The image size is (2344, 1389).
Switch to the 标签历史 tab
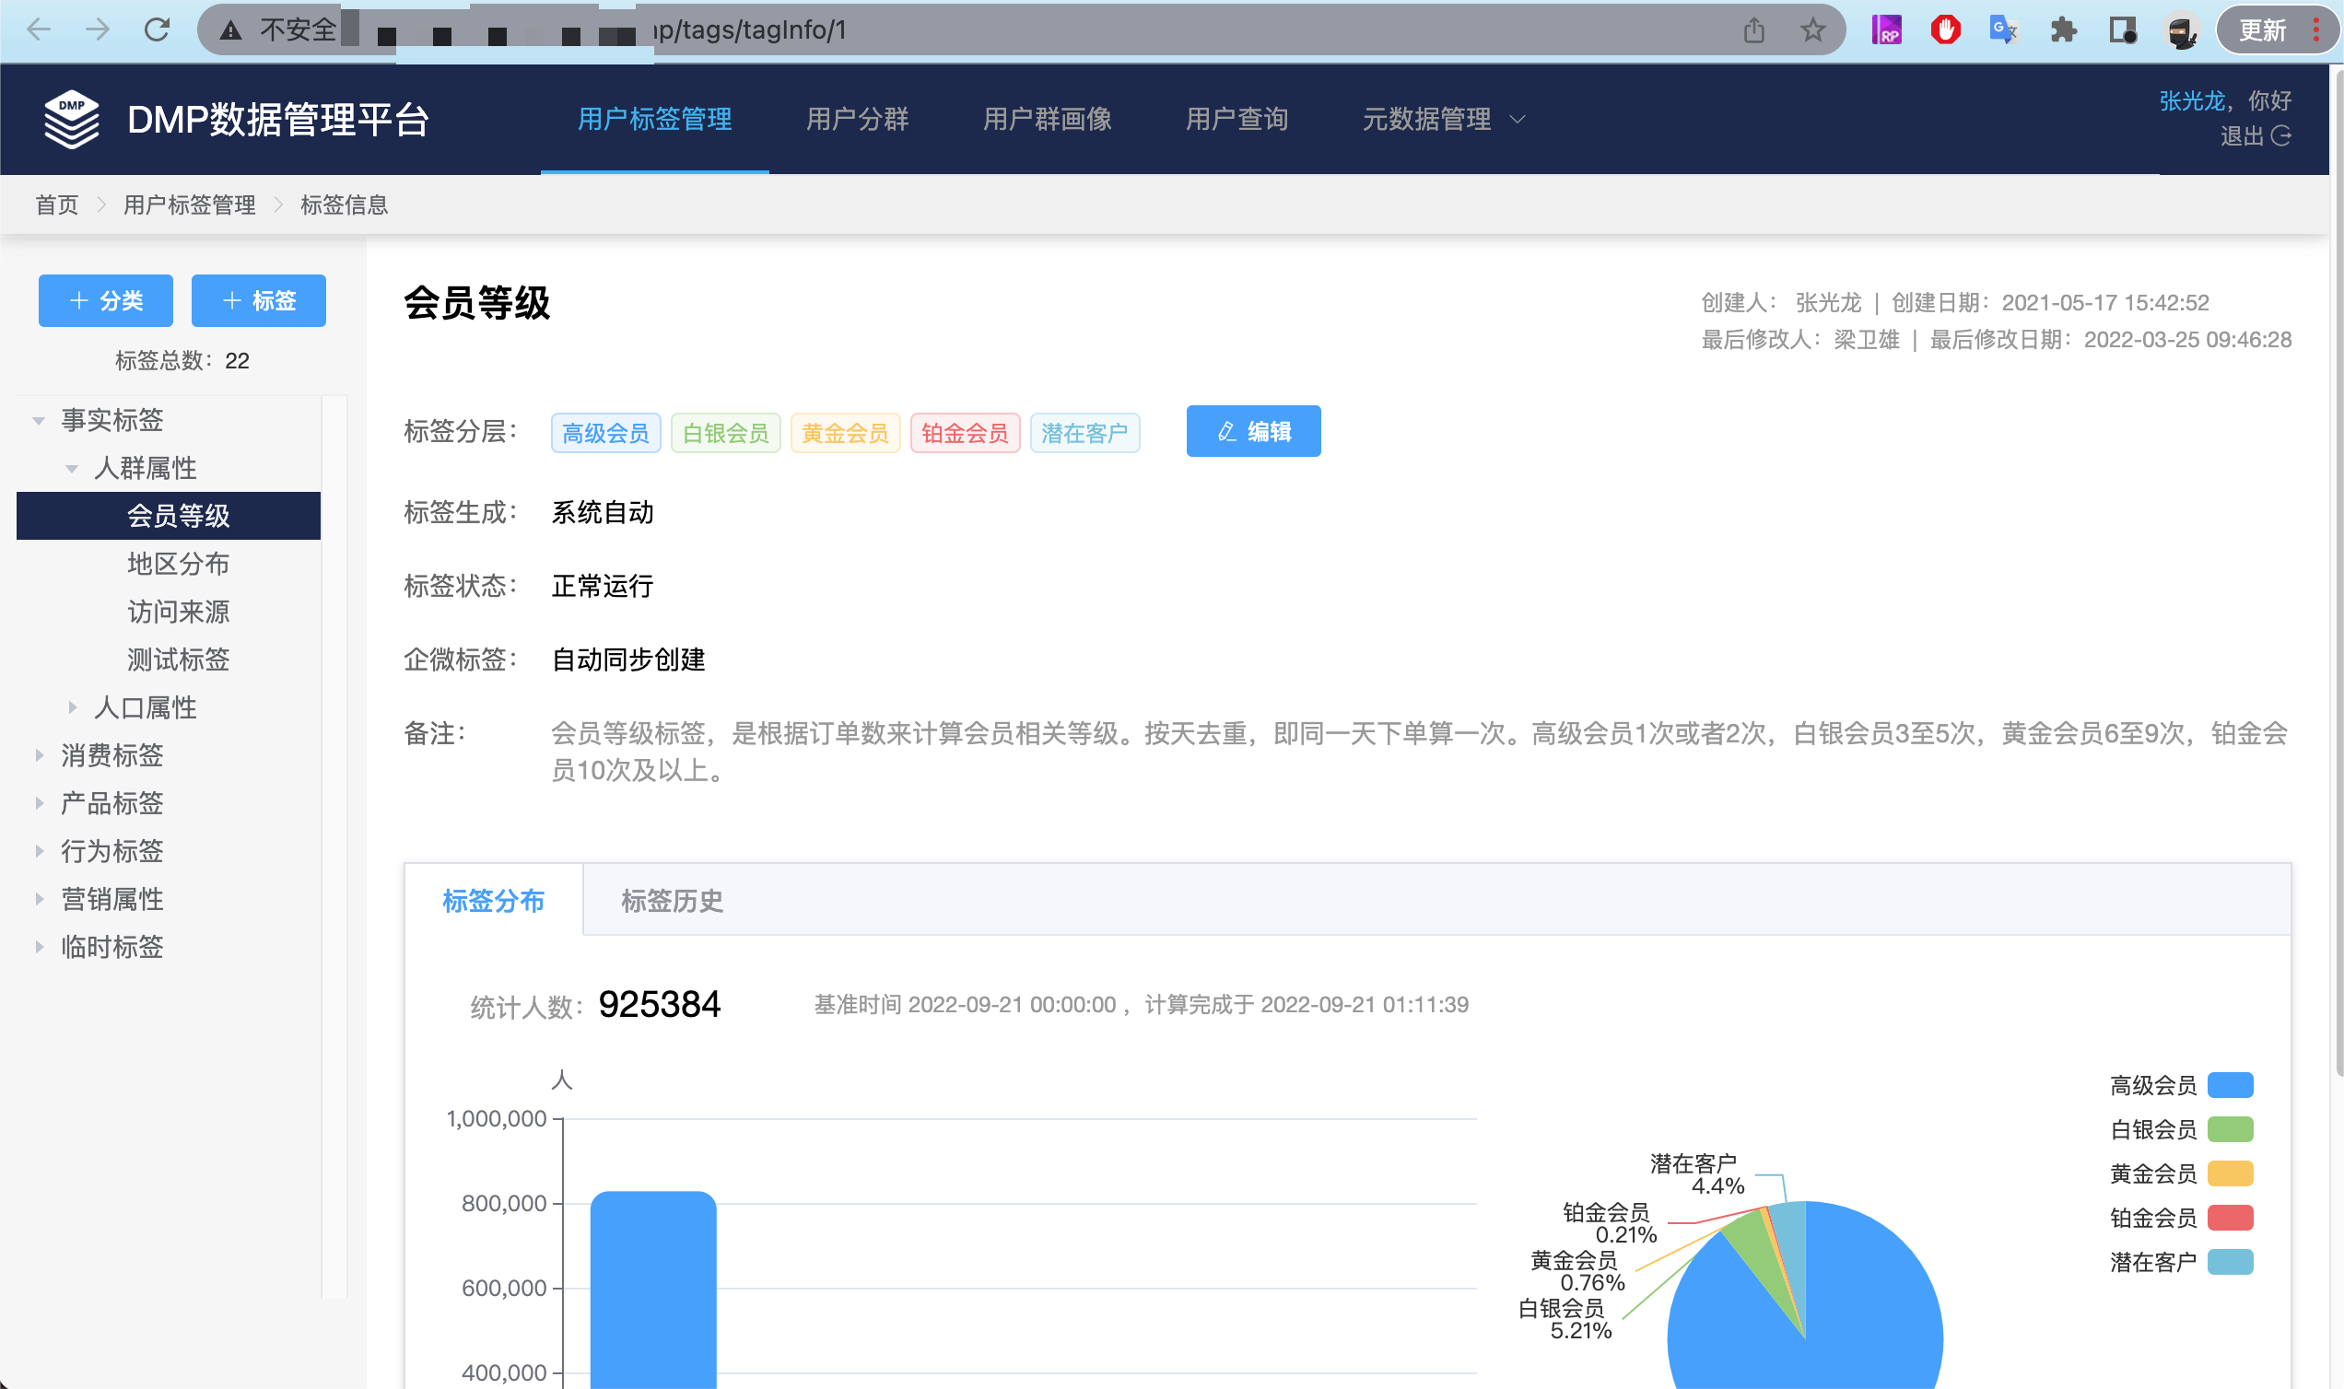[x=672, y=901]
